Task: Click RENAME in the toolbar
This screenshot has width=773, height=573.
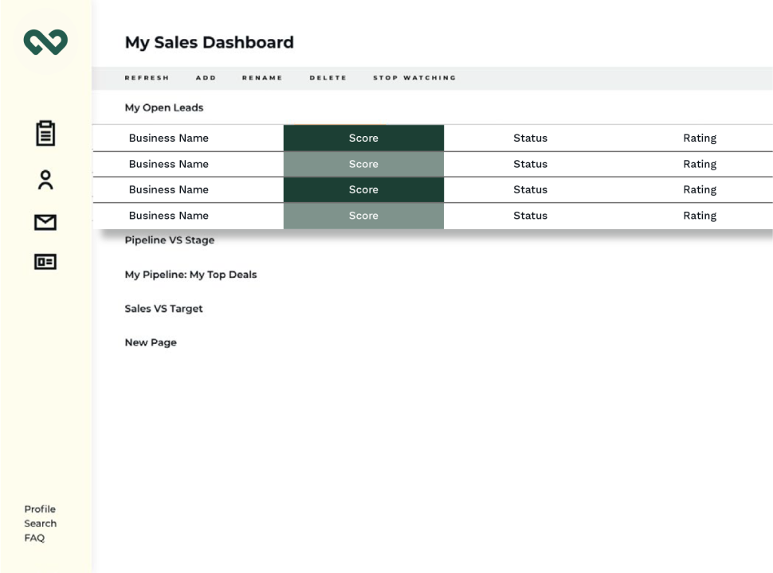Action: tap(262, 78)
